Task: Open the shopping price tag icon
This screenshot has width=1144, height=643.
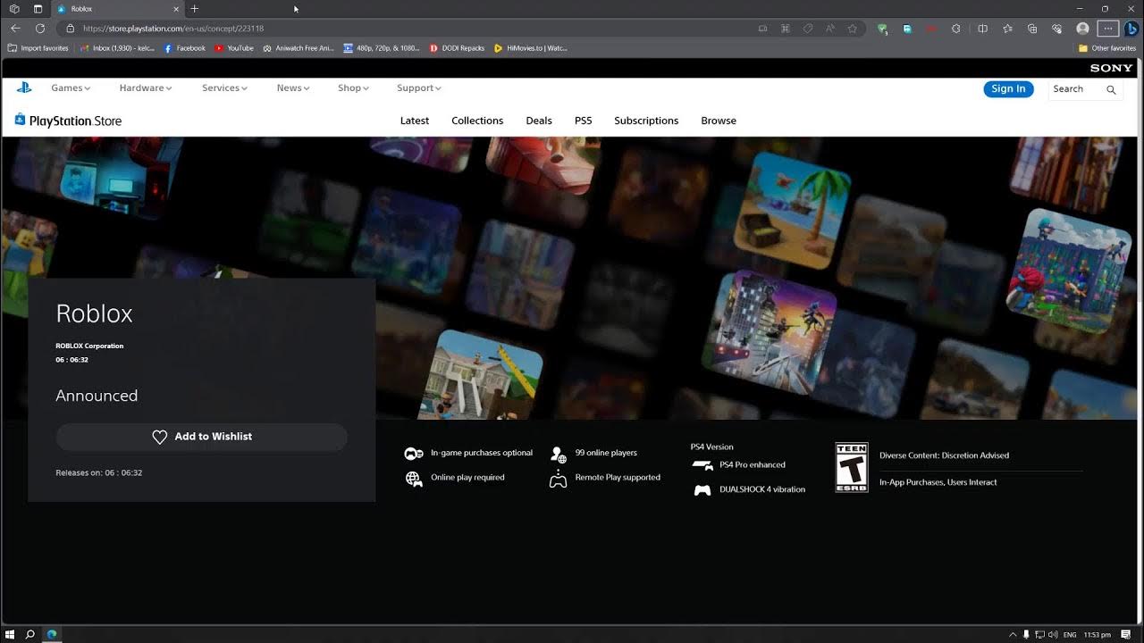Action: point(808,29)
